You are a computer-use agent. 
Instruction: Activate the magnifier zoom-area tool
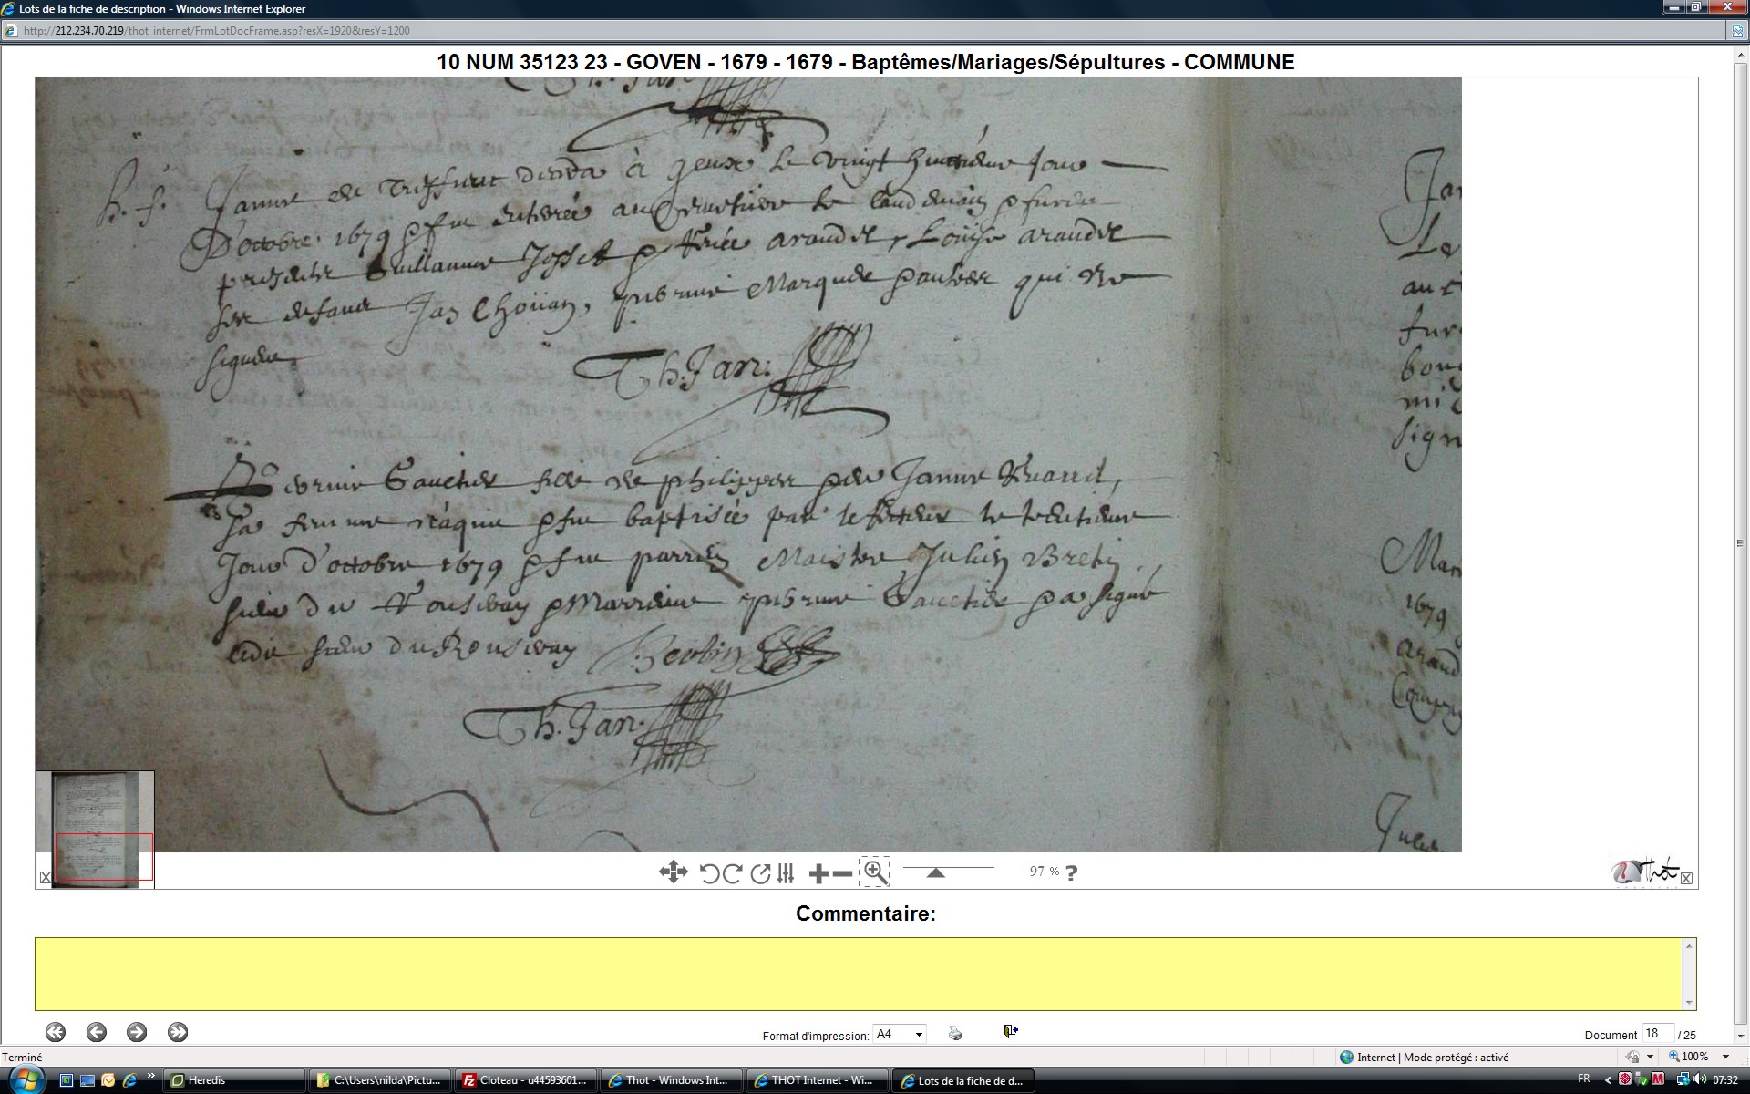(x=874, y=872)
